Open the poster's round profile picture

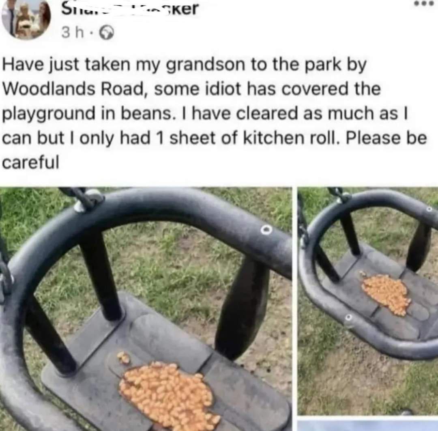(x=26, y=18)
